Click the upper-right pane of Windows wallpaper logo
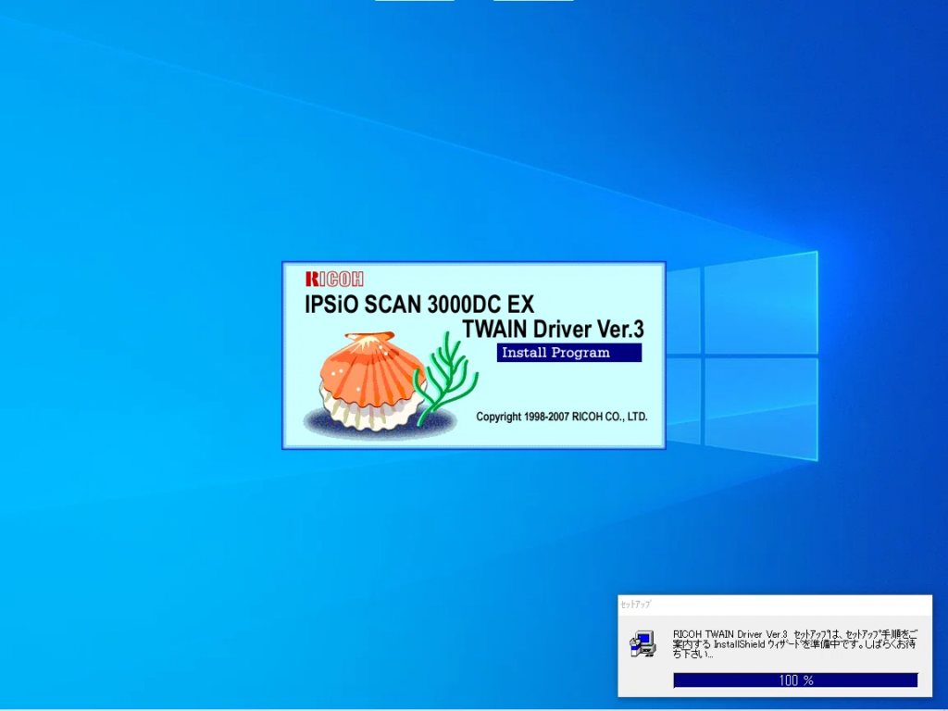The image size is (948, 711). (x=761, y=304)
